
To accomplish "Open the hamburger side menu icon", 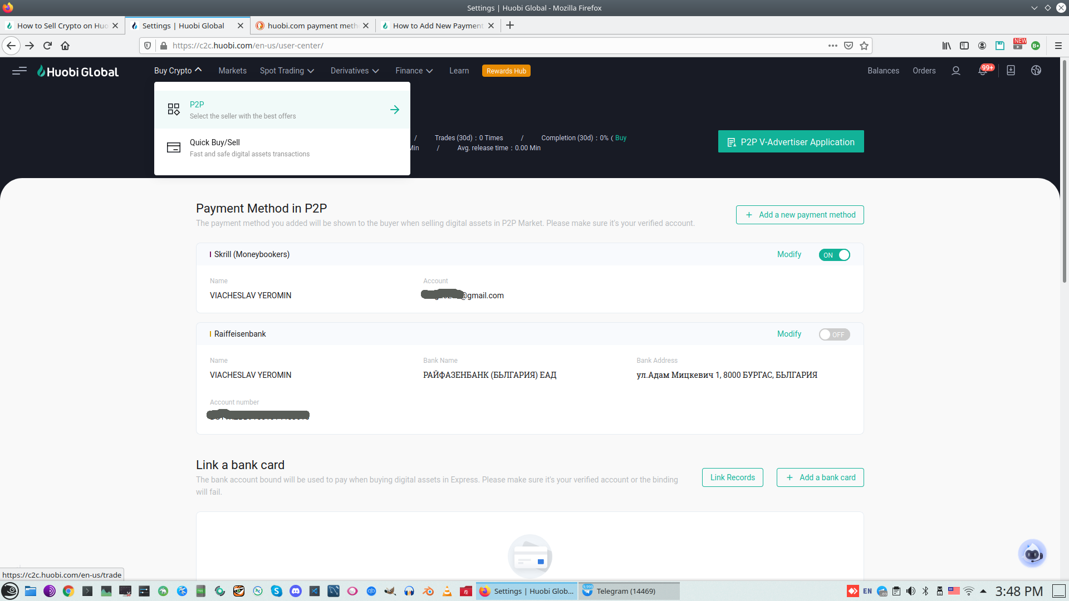I will [x=19, y=71].
